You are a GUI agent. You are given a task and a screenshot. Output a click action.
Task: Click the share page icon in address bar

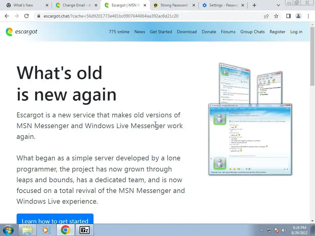click(266, 16)
